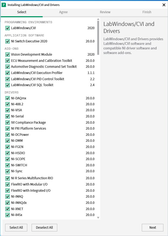Viewport: 168px width, 236px height.
Task: Toggle the NI-IMAQdx checkbox
Action: [x=7, y=203]
